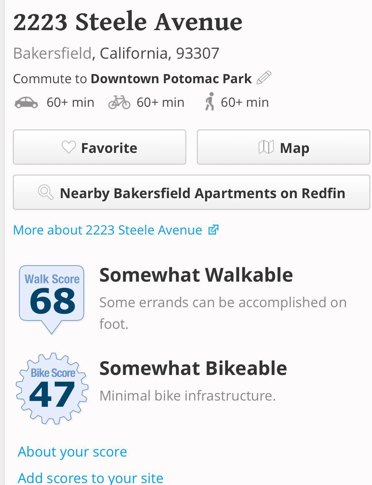The width and height of the screenshot is (372, 485).
Task: Follow More about 2223 Steele Avenue link
Action: [x=107, y=230]
